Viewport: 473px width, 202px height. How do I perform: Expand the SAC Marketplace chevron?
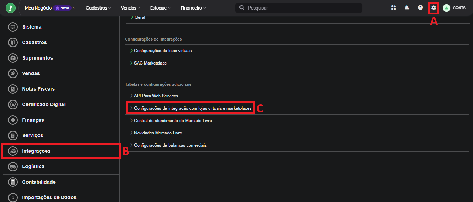(x=131, y=63)
